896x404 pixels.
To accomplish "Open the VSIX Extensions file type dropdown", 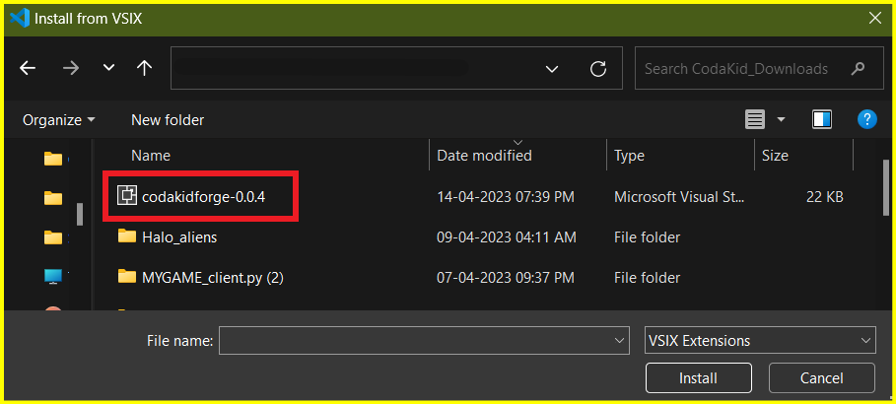I will [759, 341].
